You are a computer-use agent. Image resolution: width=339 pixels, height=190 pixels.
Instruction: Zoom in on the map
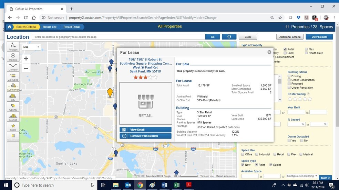tap(26, 58)
